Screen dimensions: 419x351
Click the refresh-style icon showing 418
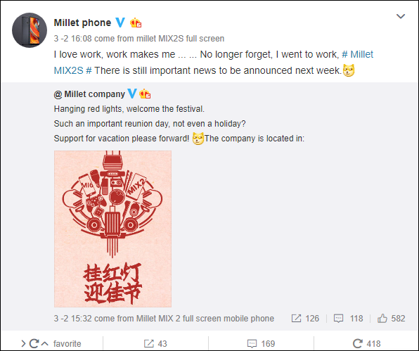[x=366, y=343]
